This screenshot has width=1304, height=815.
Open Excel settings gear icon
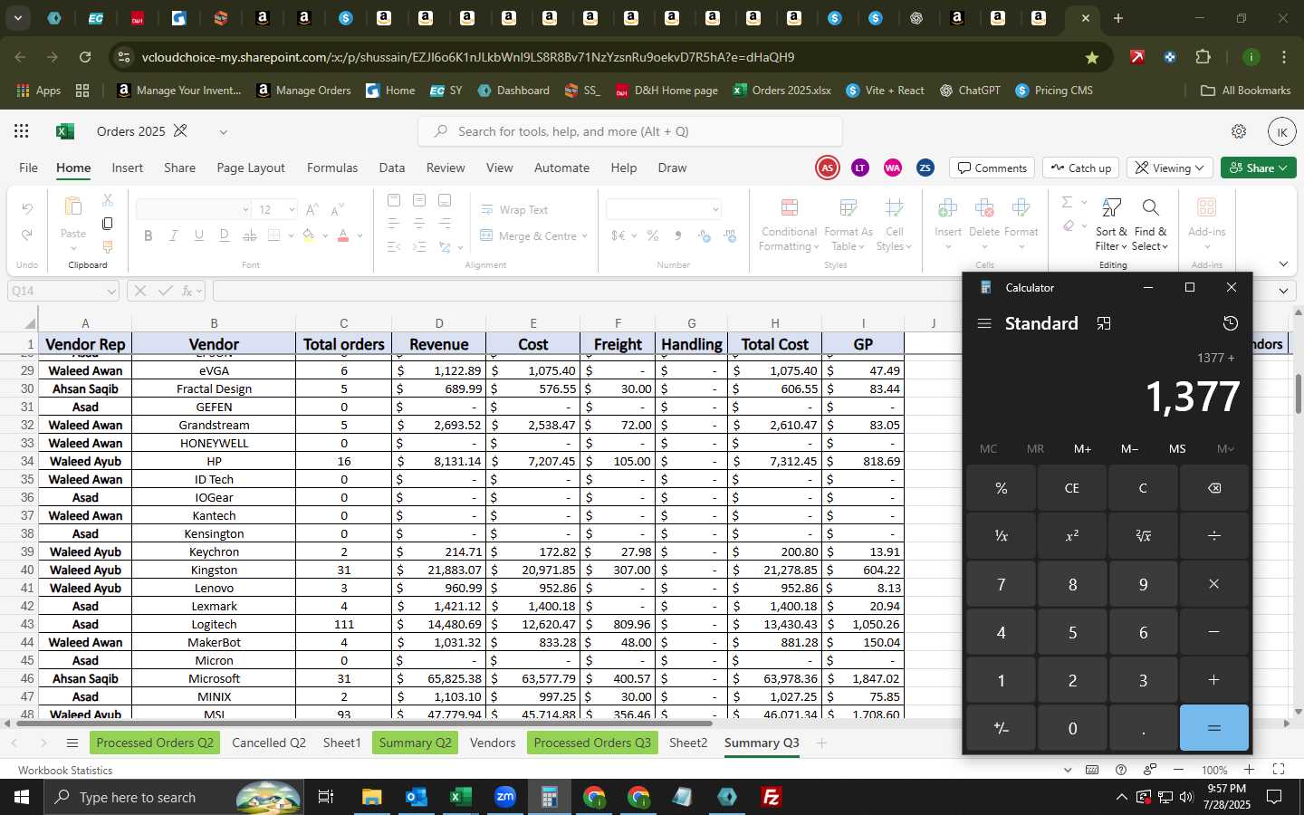point(1239,131)
